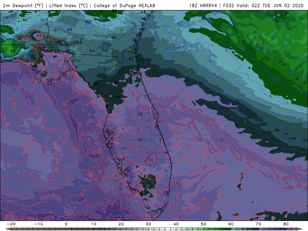Click the 80 label on the color scale
308x231 pixels.
(286, 224)
